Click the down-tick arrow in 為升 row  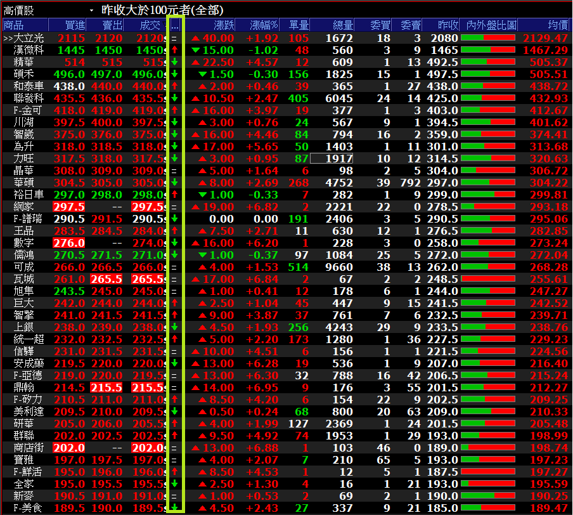(x=175, y=147)
